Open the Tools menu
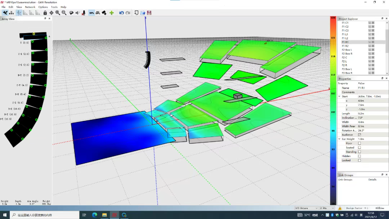This screenshot has height=219, width=389. tap(54, 7)
